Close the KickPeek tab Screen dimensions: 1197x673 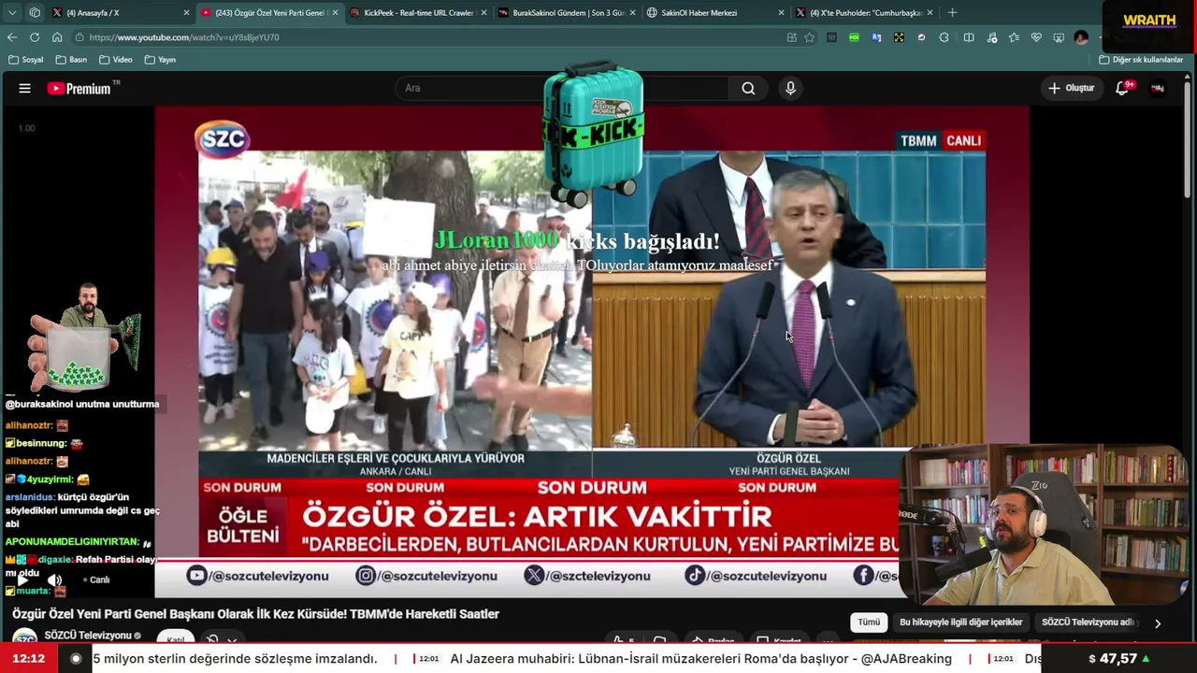click(x=483, y=13)
